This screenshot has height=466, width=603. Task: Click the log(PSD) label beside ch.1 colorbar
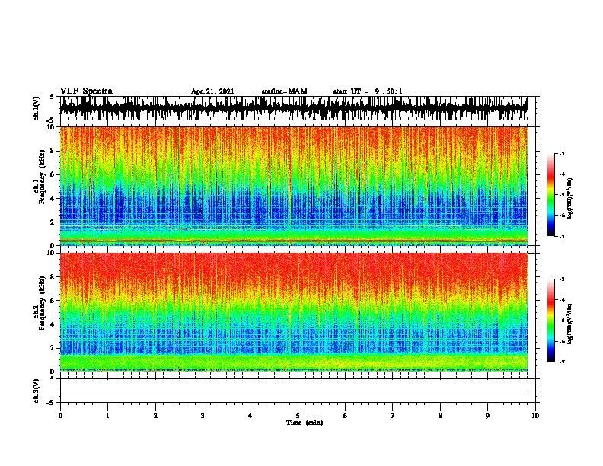point(569,198)
